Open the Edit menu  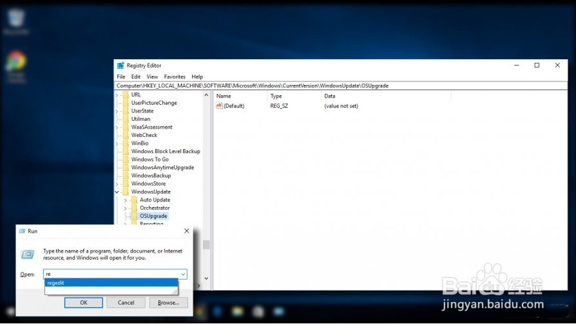[x=136, y=76]
